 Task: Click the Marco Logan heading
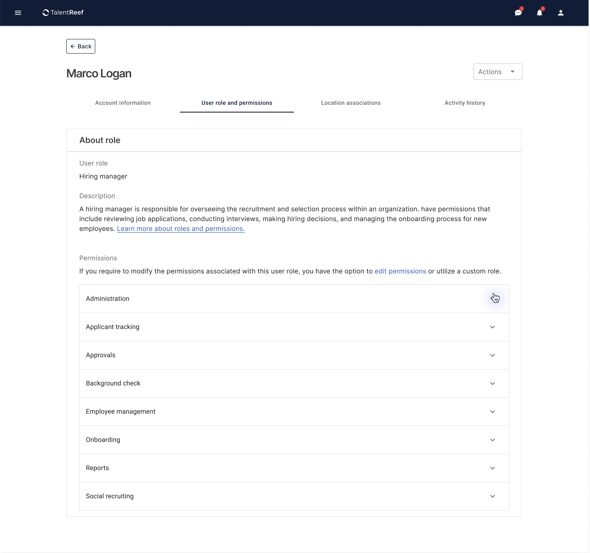[x=99, y=73]
